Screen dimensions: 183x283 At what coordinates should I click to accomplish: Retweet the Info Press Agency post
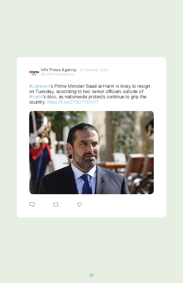56,204
